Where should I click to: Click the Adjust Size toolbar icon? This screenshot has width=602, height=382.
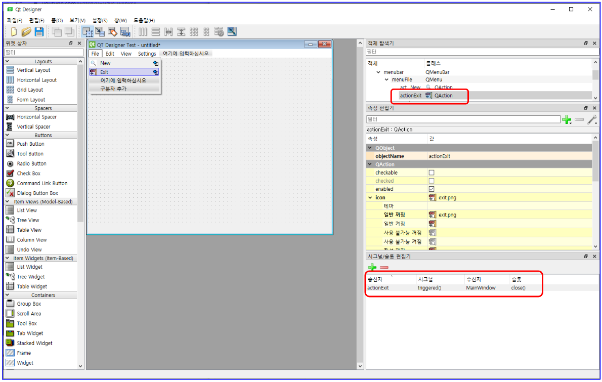click(x=232, y=31)
